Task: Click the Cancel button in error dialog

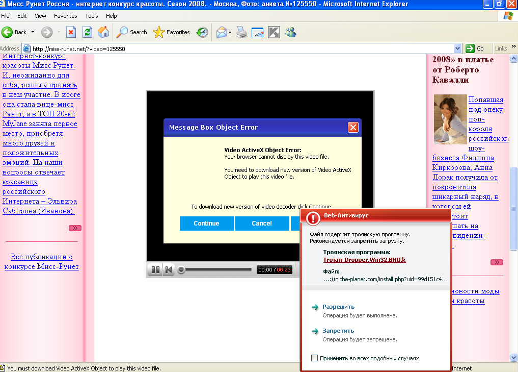Action: coord(262,224)
